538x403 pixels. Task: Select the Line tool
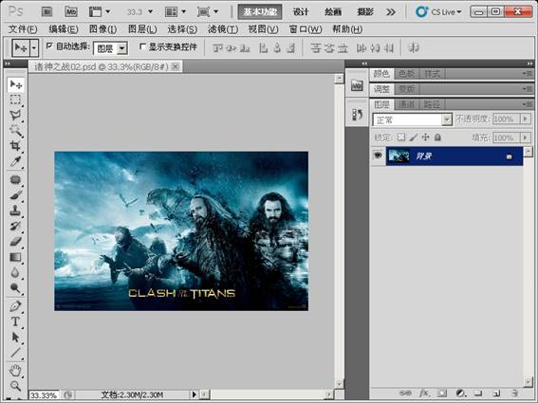[x=15, y=353]
